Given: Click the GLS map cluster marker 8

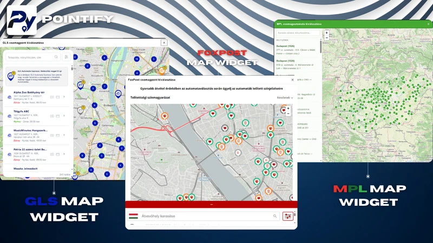Looking at the screenshot, I should [x=119, y=140].
